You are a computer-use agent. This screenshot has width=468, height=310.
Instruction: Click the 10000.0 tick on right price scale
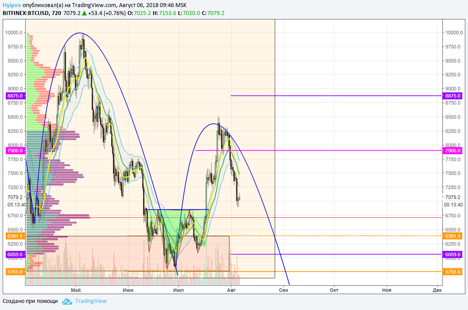point(454,33)
